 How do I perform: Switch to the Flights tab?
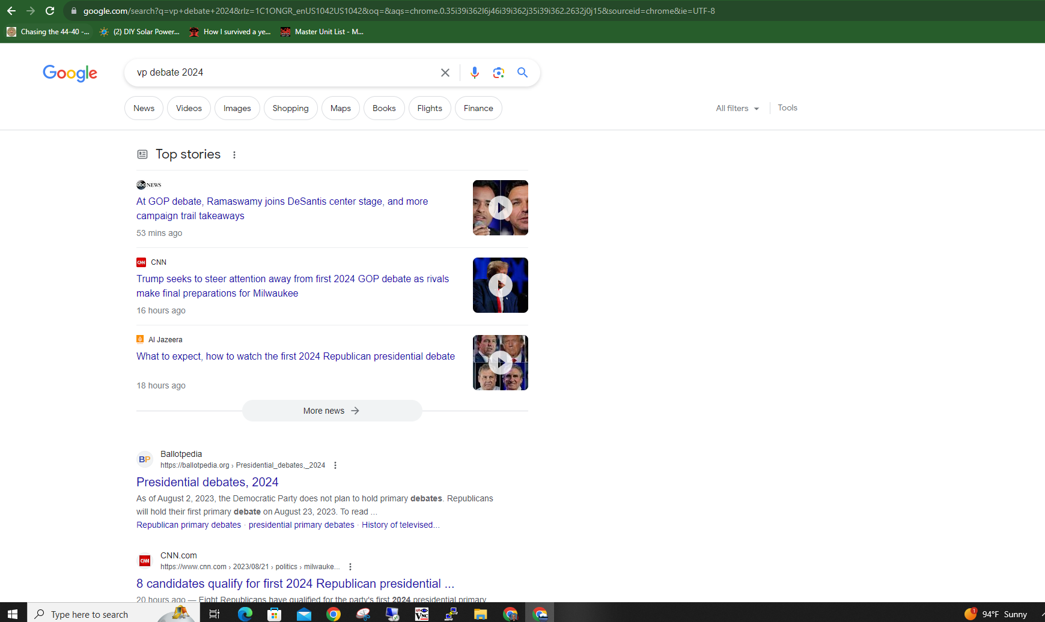point(430,108)
